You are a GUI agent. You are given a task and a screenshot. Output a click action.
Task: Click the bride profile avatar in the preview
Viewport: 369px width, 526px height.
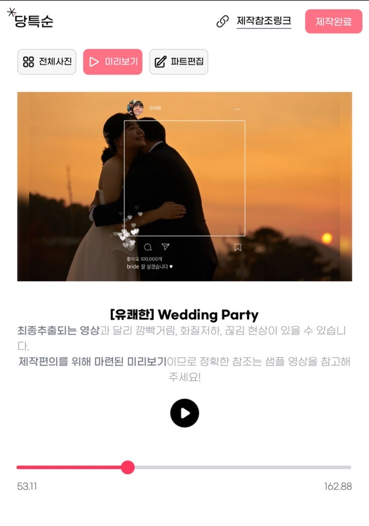point(135,108)
